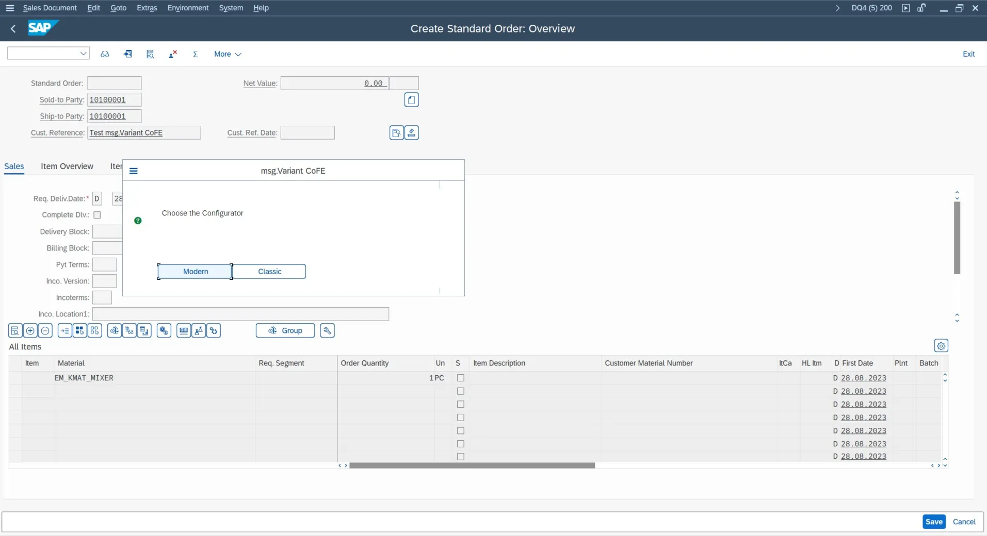
Task: Toggle the Complete Dlv. checkbox
Action: pyautogui.click(x=97, y=215)
